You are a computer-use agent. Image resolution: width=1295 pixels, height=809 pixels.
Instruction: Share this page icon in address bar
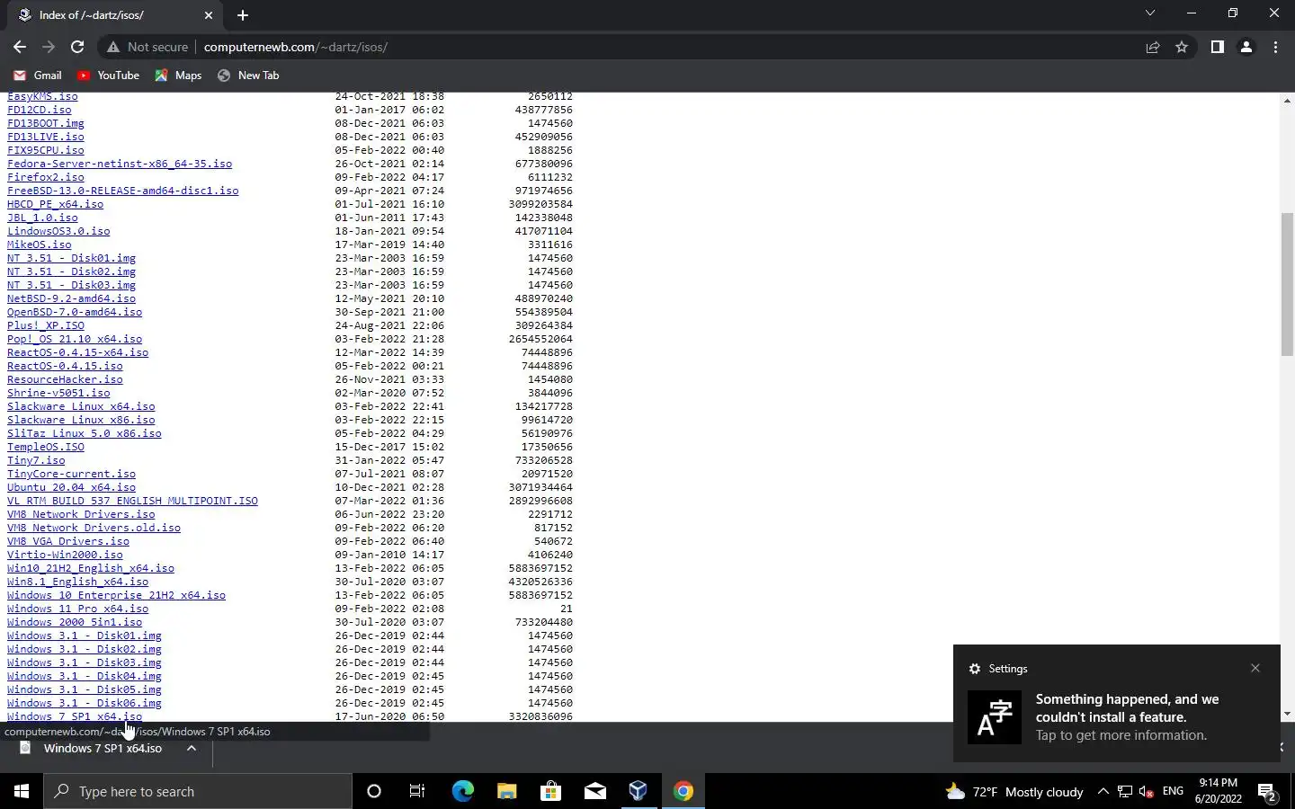click(x=1153, y=47)
